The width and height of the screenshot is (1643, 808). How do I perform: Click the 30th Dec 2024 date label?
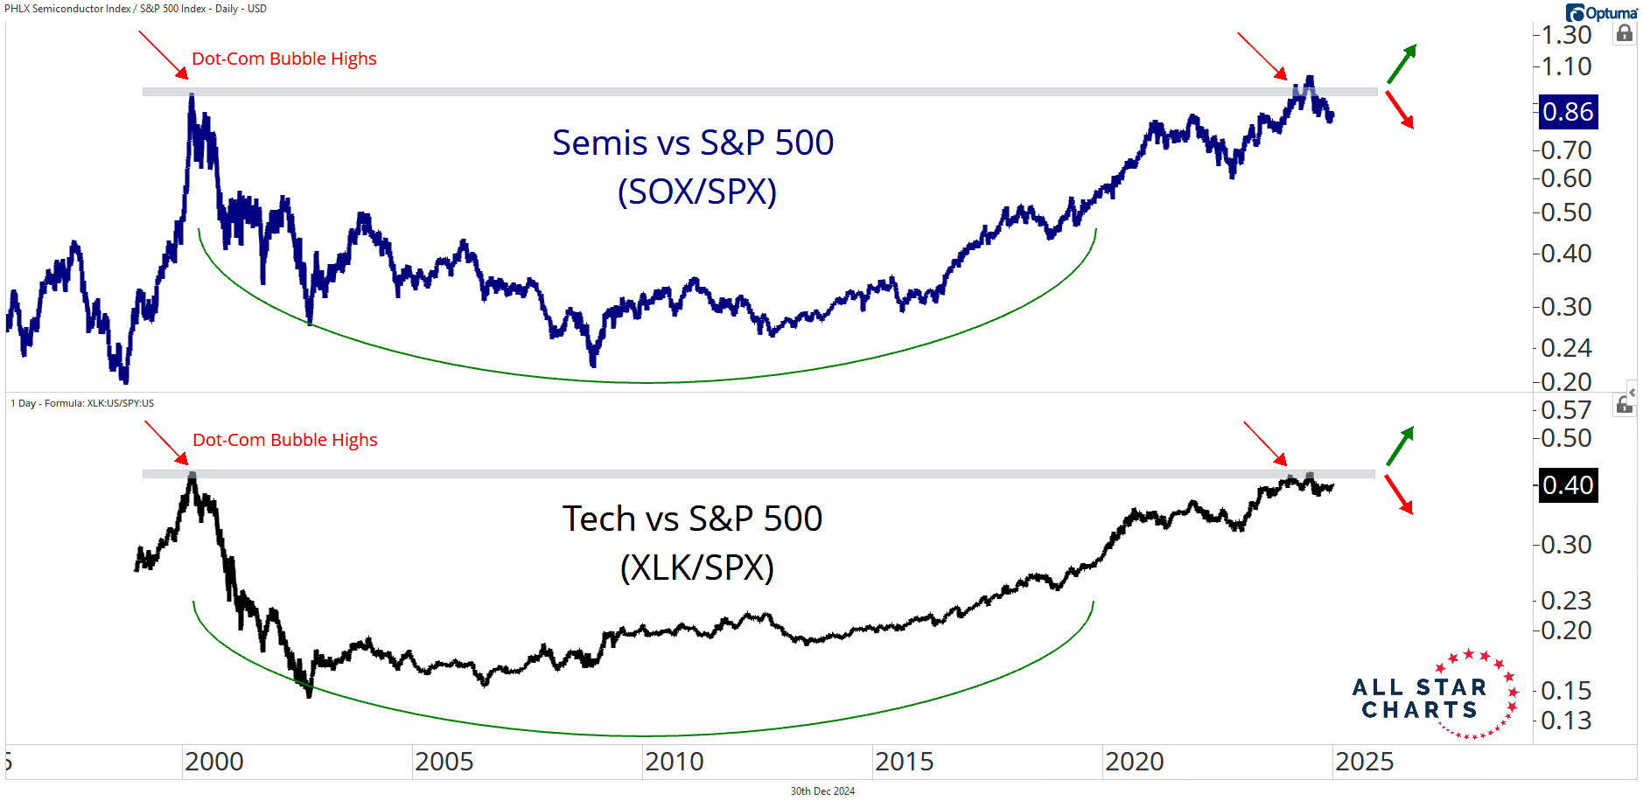coord(822,791)
